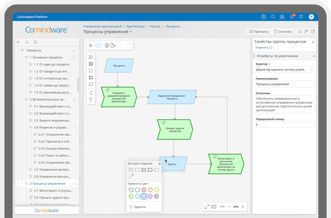Collapse the 3 Процессы управления node
The height and width of the screenshot is (218, 331).
pyautogui.click(x=74, y=184)
